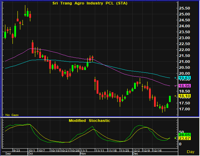Click the cyan 19.63 moving average price label
The height and width of the screenshot is (156, 200).
[185, 78]
